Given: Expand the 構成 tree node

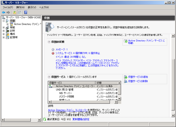Looking at the screenshot, I should [x=4, y=34].
